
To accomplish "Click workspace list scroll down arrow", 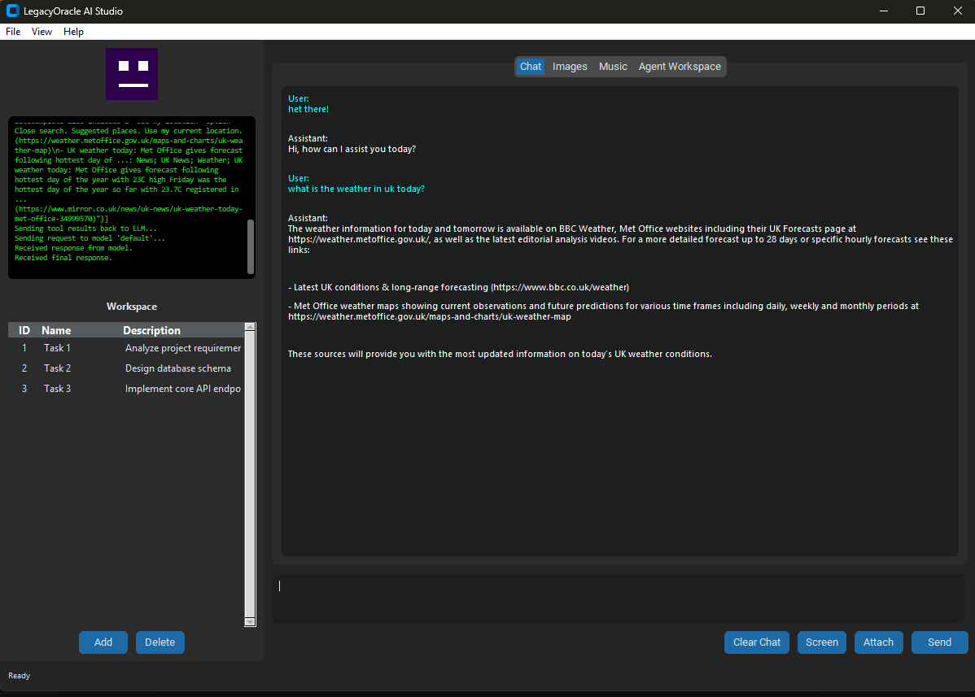I will tap(250, 621).
